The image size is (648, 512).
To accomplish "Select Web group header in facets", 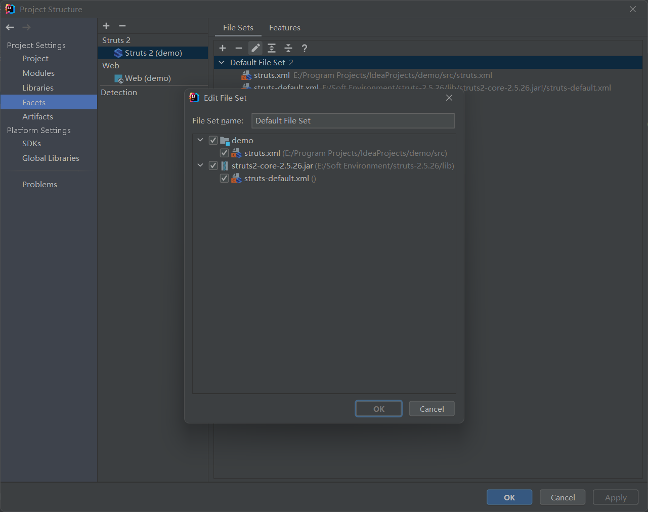I will pyautogui.click(x=111, y=66).
